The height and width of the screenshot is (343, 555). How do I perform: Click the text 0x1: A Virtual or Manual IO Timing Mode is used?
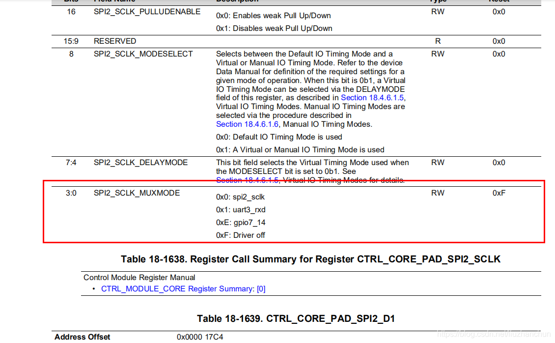point(300,150)
